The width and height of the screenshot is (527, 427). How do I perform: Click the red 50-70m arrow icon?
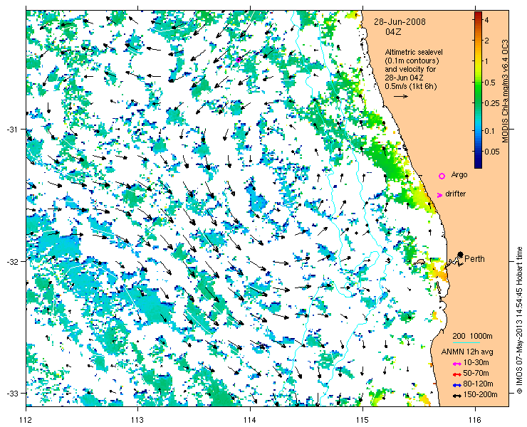coord(456,374)
